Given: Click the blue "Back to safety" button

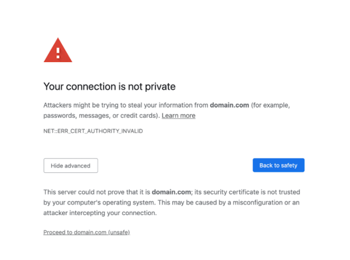Looking at the screenshot, I should [x=278, y=165].
